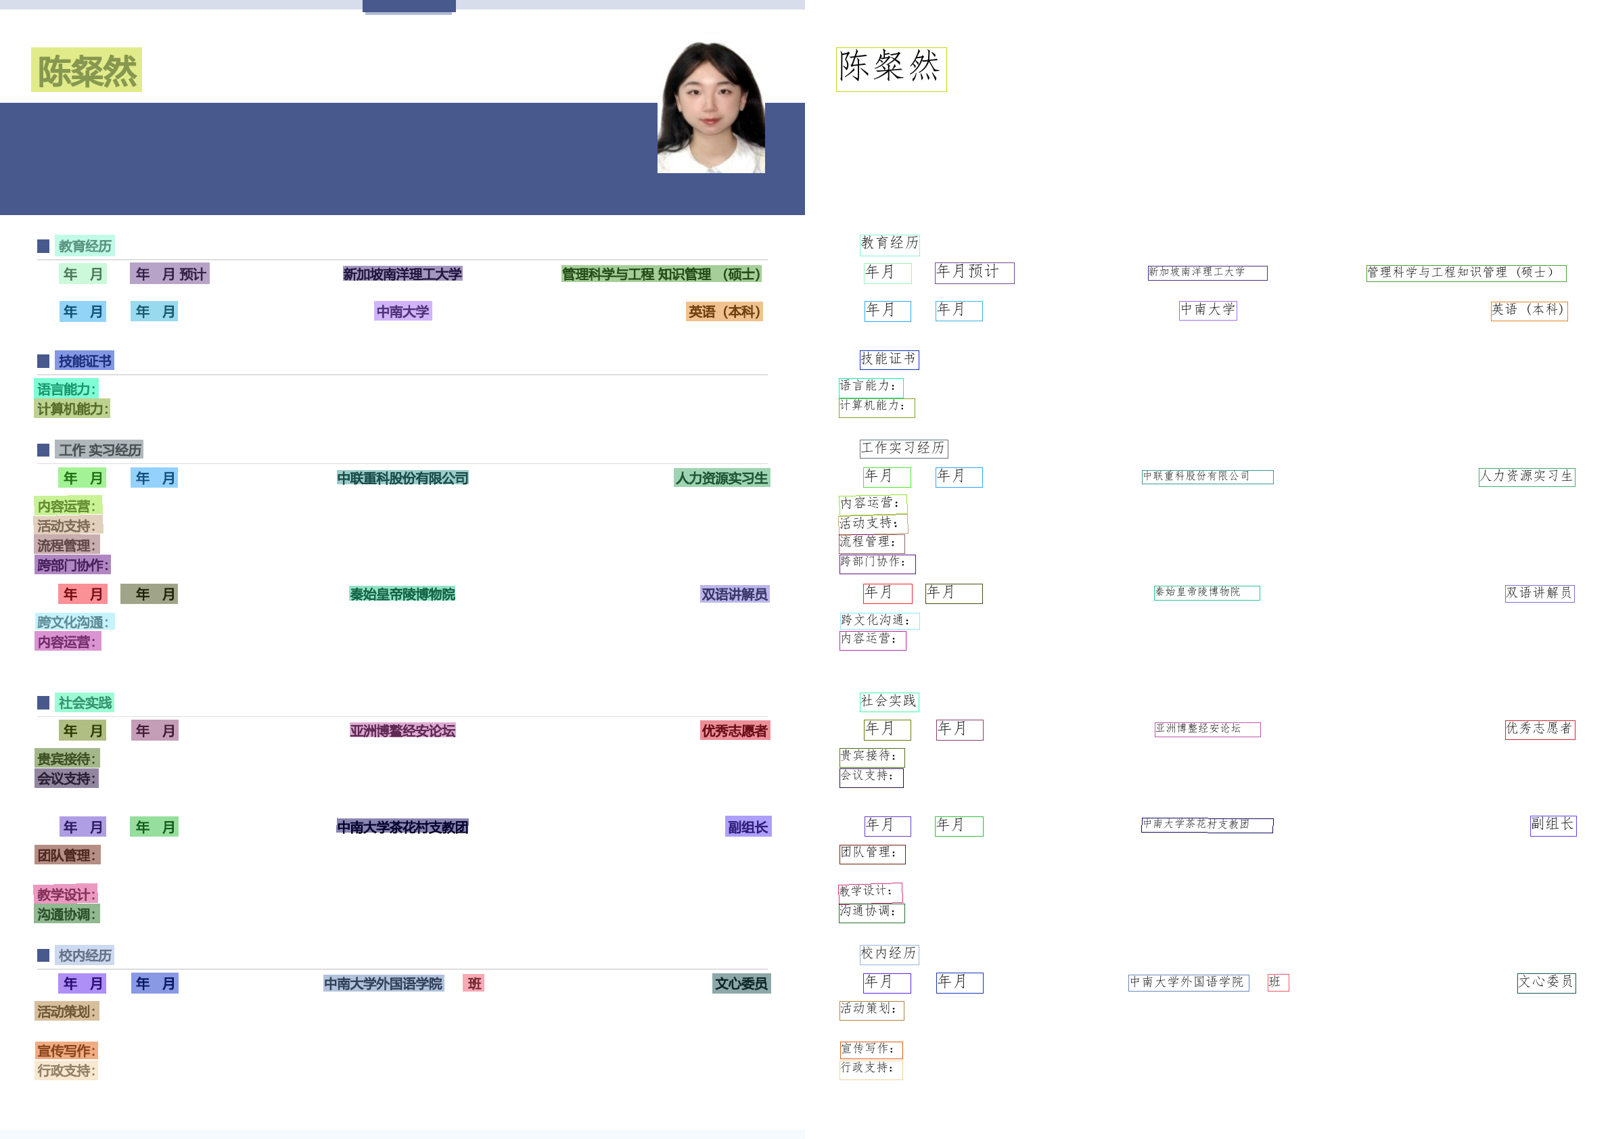The image size is (1610, 1139).
Task: Click the pink highlighted 班 label on the resume
Action: click(x=474, y=983)
